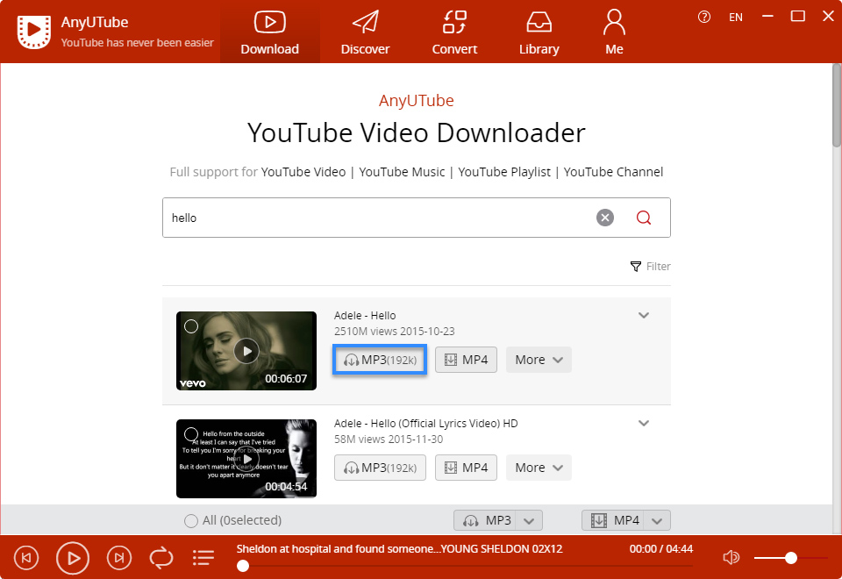Click the YouTube Channel support text
Image resolution: width=842 pixels, height=579 pixels.
click(x=613, y=172)
